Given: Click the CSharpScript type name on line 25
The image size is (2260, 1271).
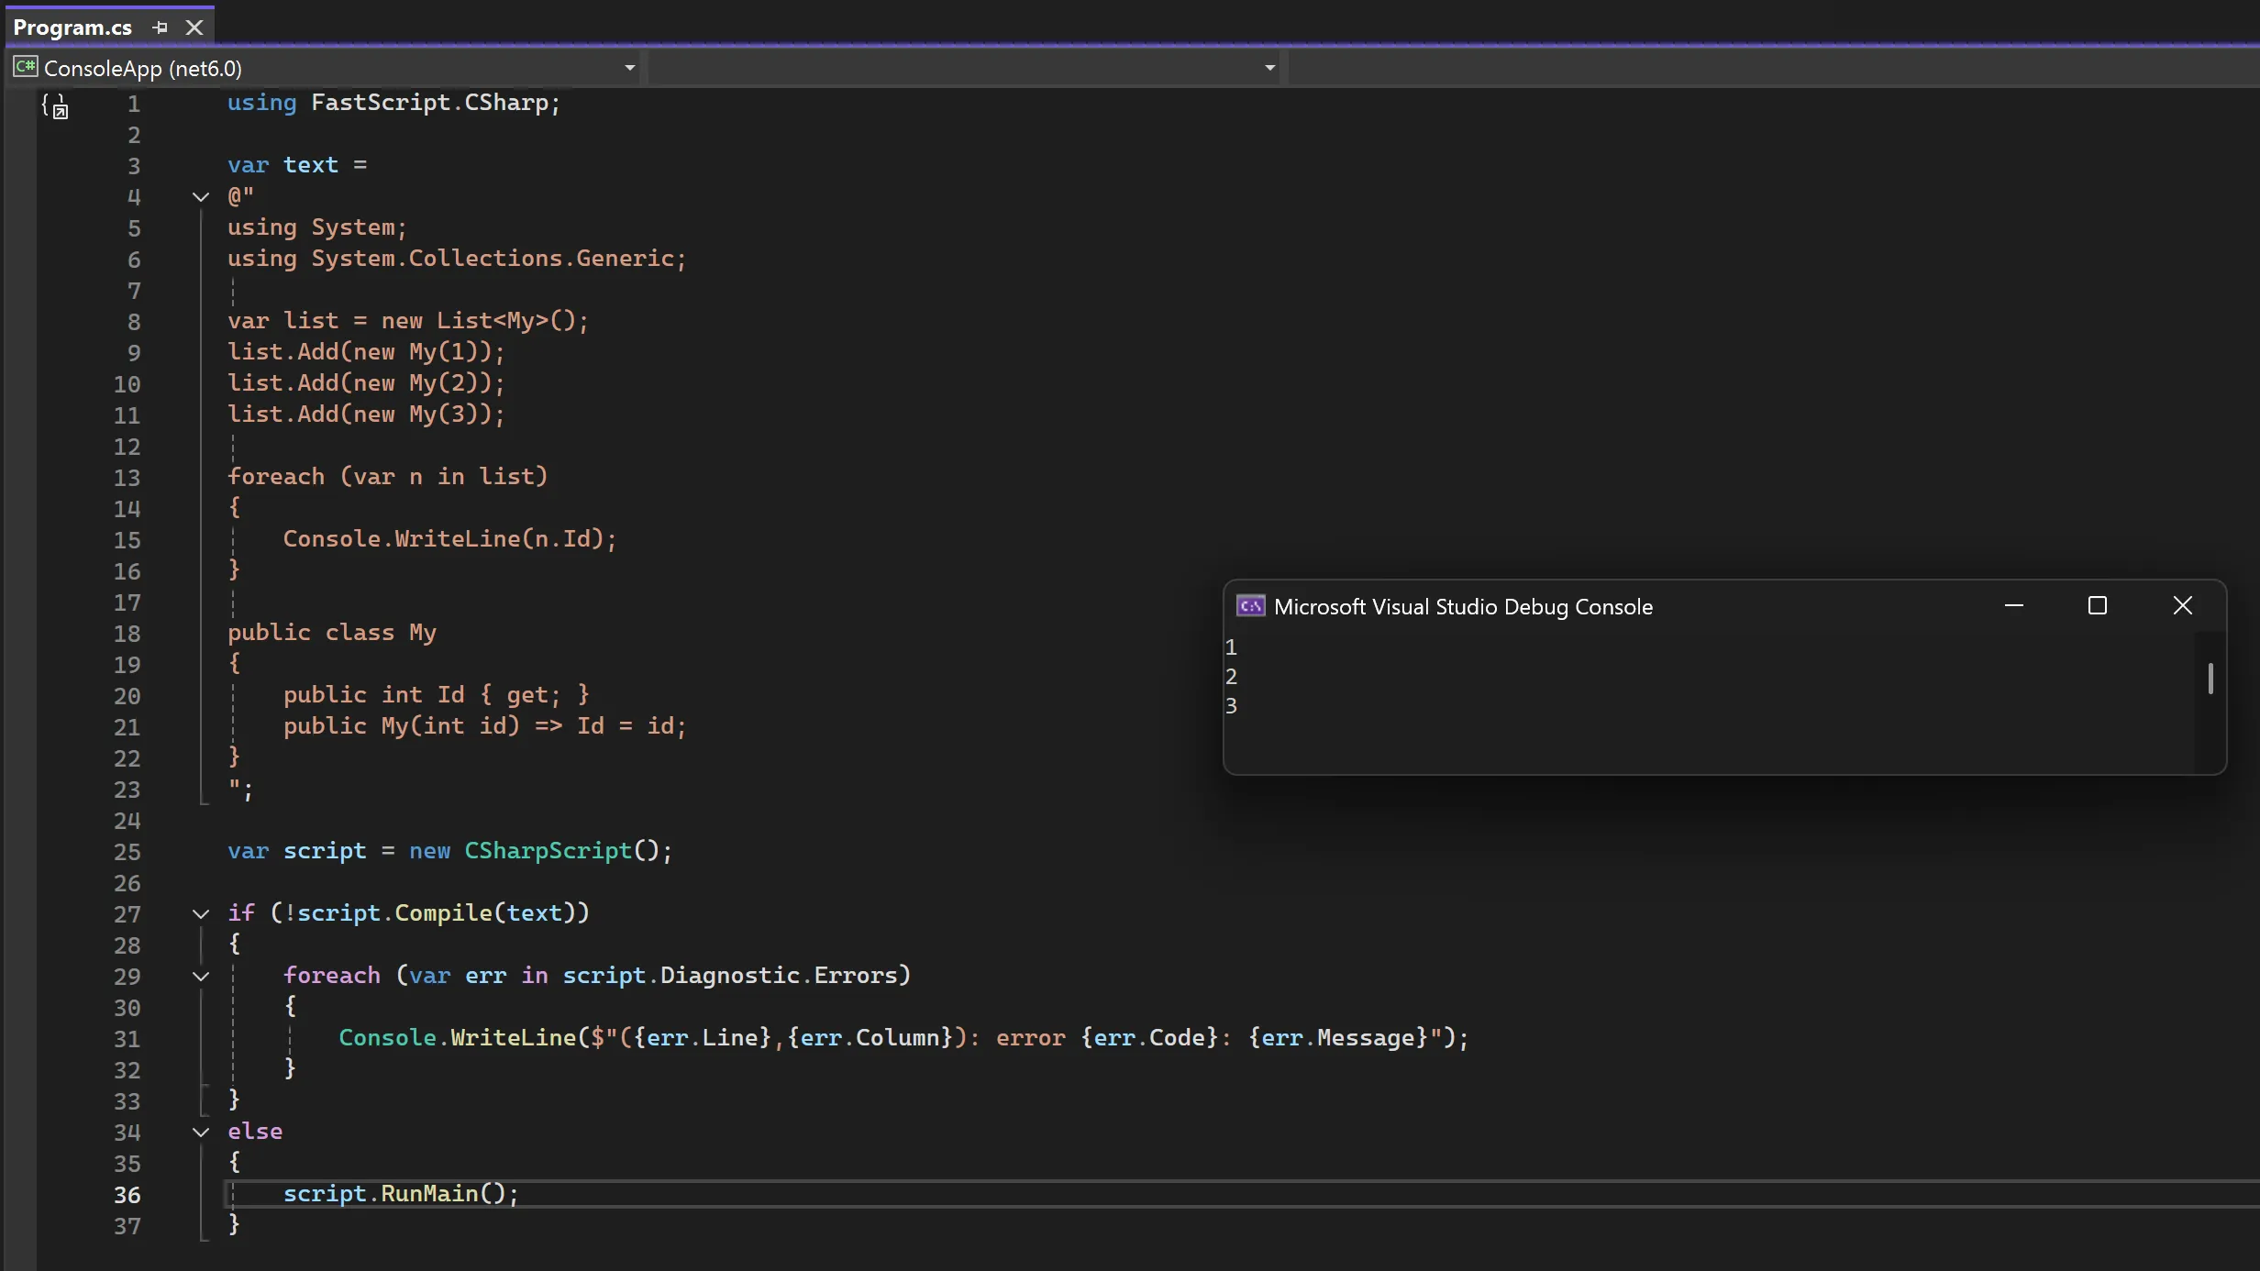Looking at the screenshot, I should tap(548, 851).
